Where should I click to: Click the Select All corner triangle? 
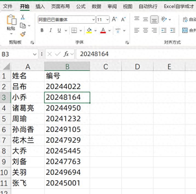point(6,66)
